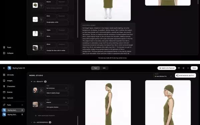Open the close-up side profile model image
The image size is (200, 125).
[x=168, y=103]
